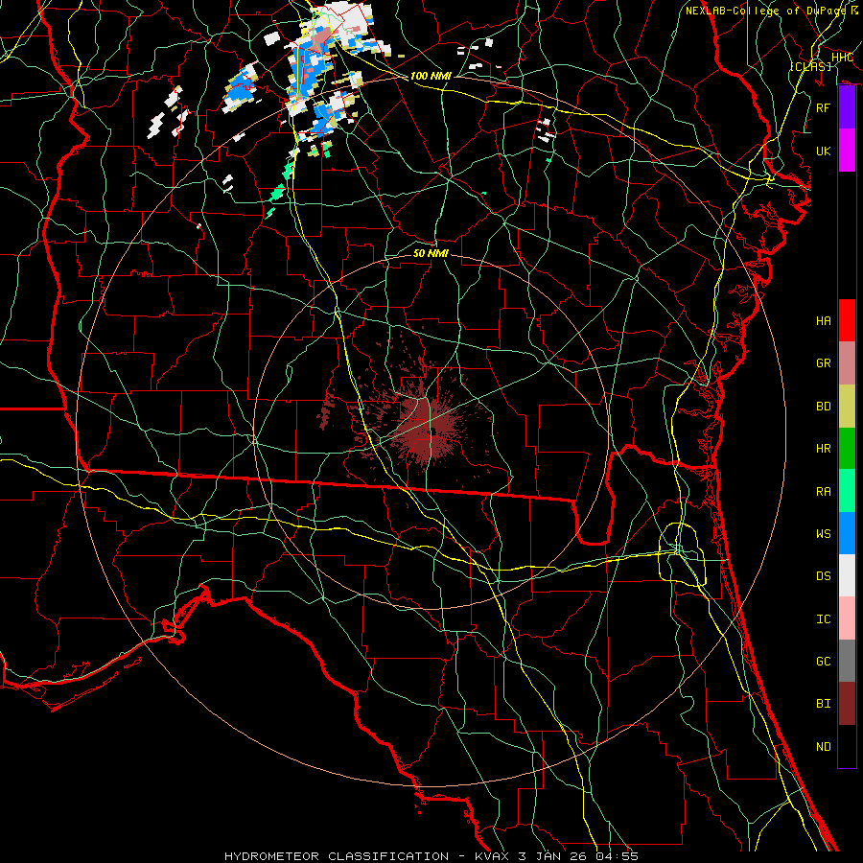Click the HA red legend swatch

(847, 320)
